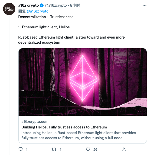Click the share upload icon
Image resolution: width=151 pixels, height=155 pixels.
click(x=124, y=149)
